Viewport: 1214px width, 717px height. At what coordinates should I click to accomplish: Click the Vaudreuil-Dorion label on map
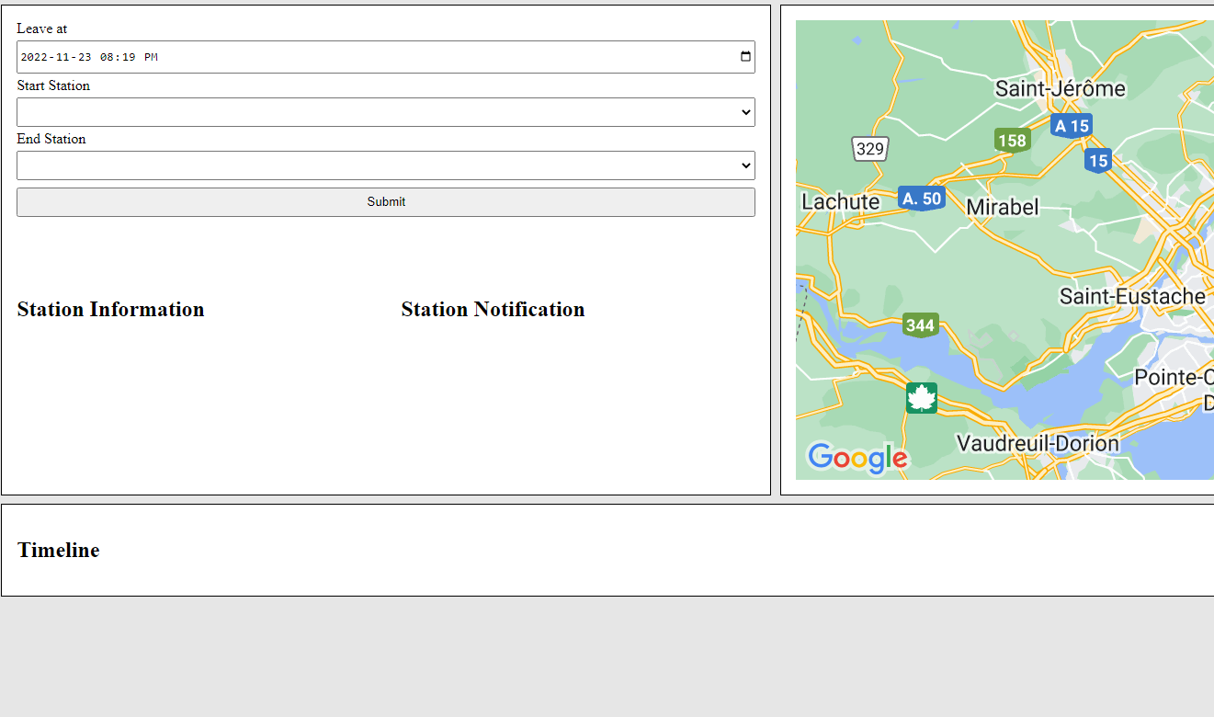tap(1038, 444)
